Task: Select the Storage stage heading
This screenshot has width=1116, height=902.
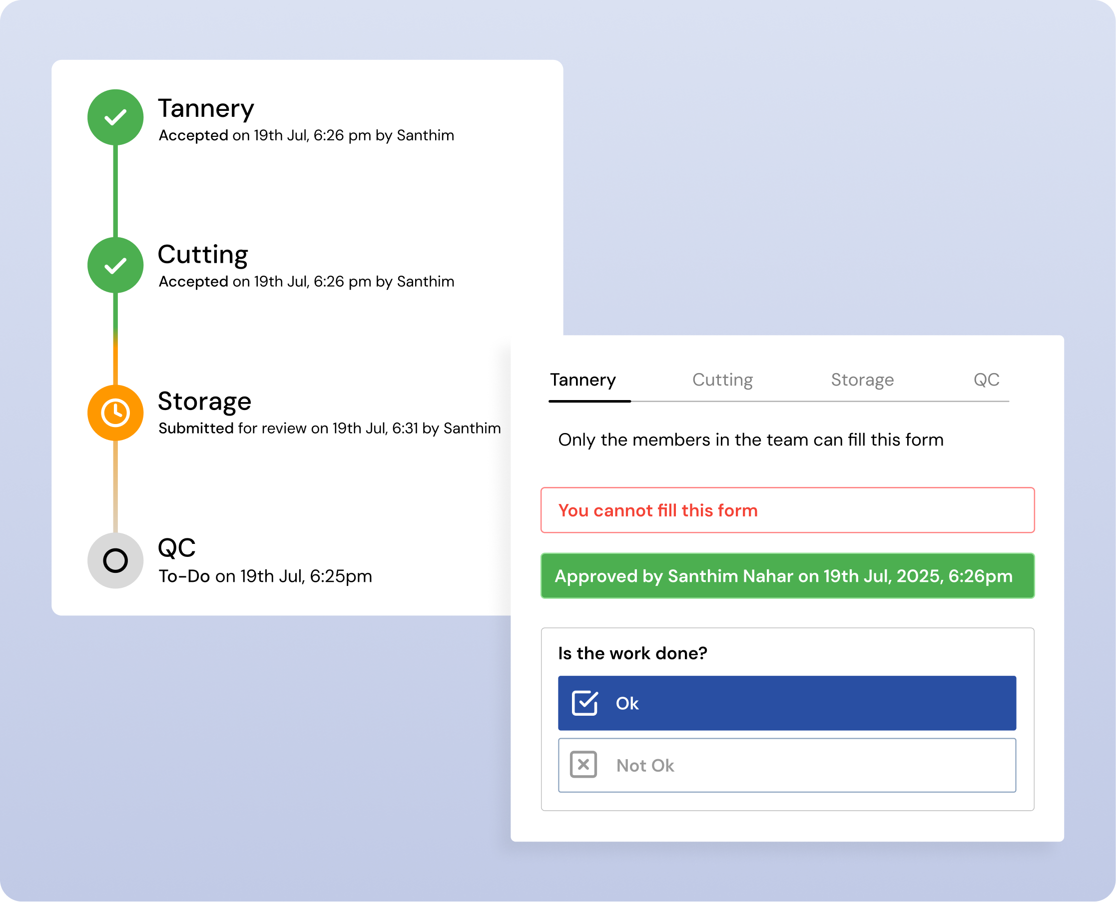Action: pos(204,402)
